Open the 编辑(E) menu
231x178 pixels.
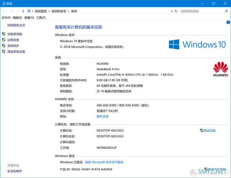(x=18, y=18)
